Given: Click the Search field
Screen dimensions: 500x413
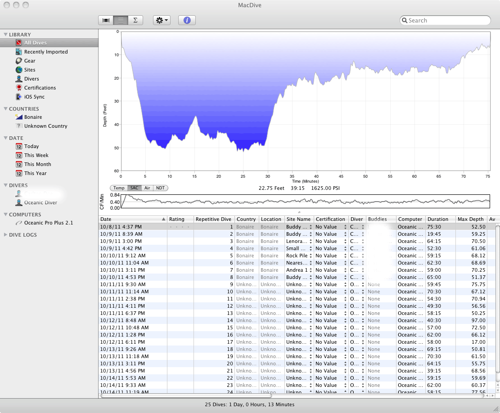Looking at the screenshot, I should (x=446, y=20).
